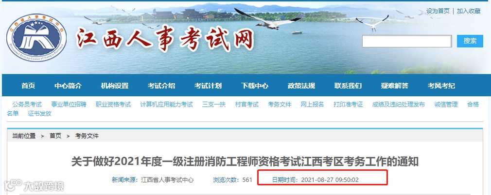The width and height of the screenshot is (491, 195).
Task: Click the Jiangxi personnel exam center logo
Action: pyautogui.click(x=36, y=37)
